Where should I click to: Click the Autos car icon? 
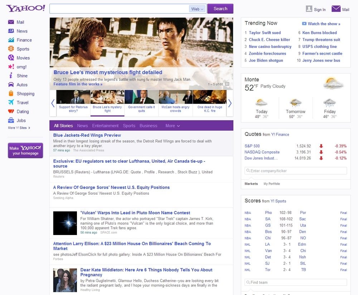tap(11, 85)
